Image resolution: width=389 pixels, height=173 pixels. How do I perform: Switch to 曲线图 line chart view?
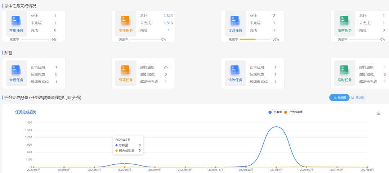point(339,97)
